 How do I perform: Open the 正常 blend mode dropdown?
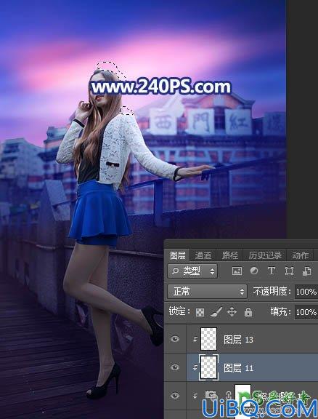tap(207, 291)
